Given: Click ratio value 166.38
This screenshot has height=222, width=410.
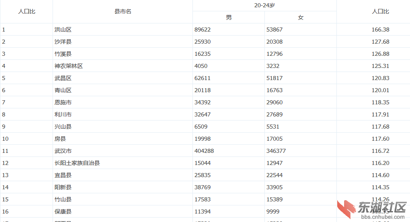Looking at the screenshot, I should click(380, 30).
